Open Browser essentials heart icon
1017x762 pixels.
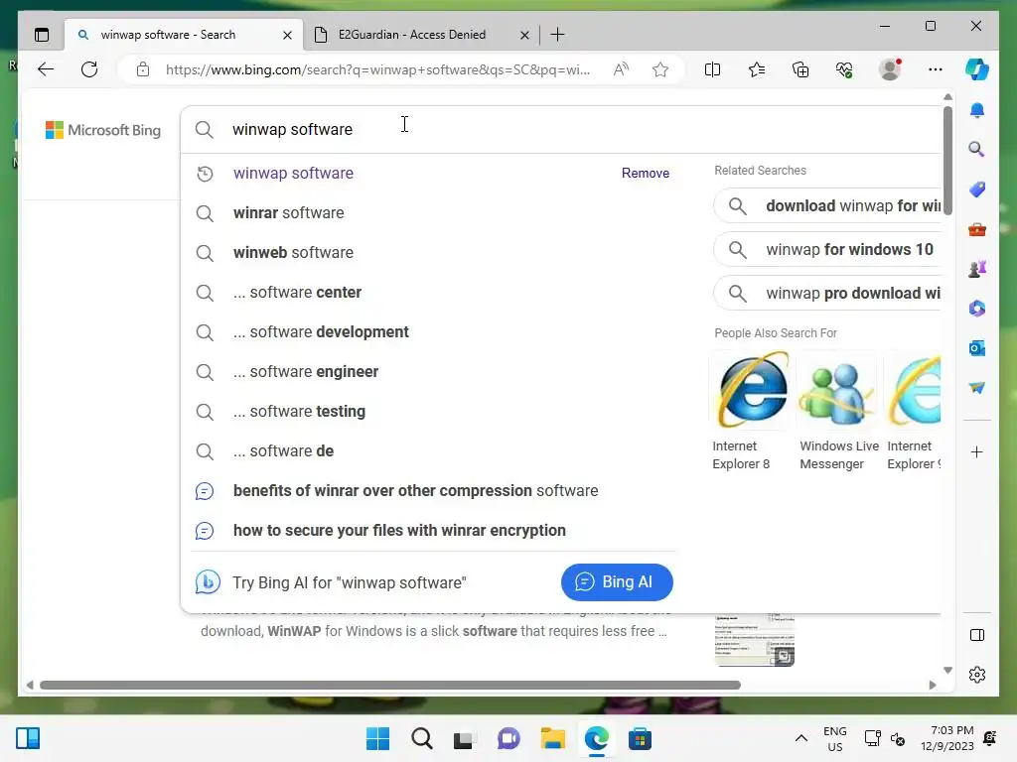[x=844, y=69]
